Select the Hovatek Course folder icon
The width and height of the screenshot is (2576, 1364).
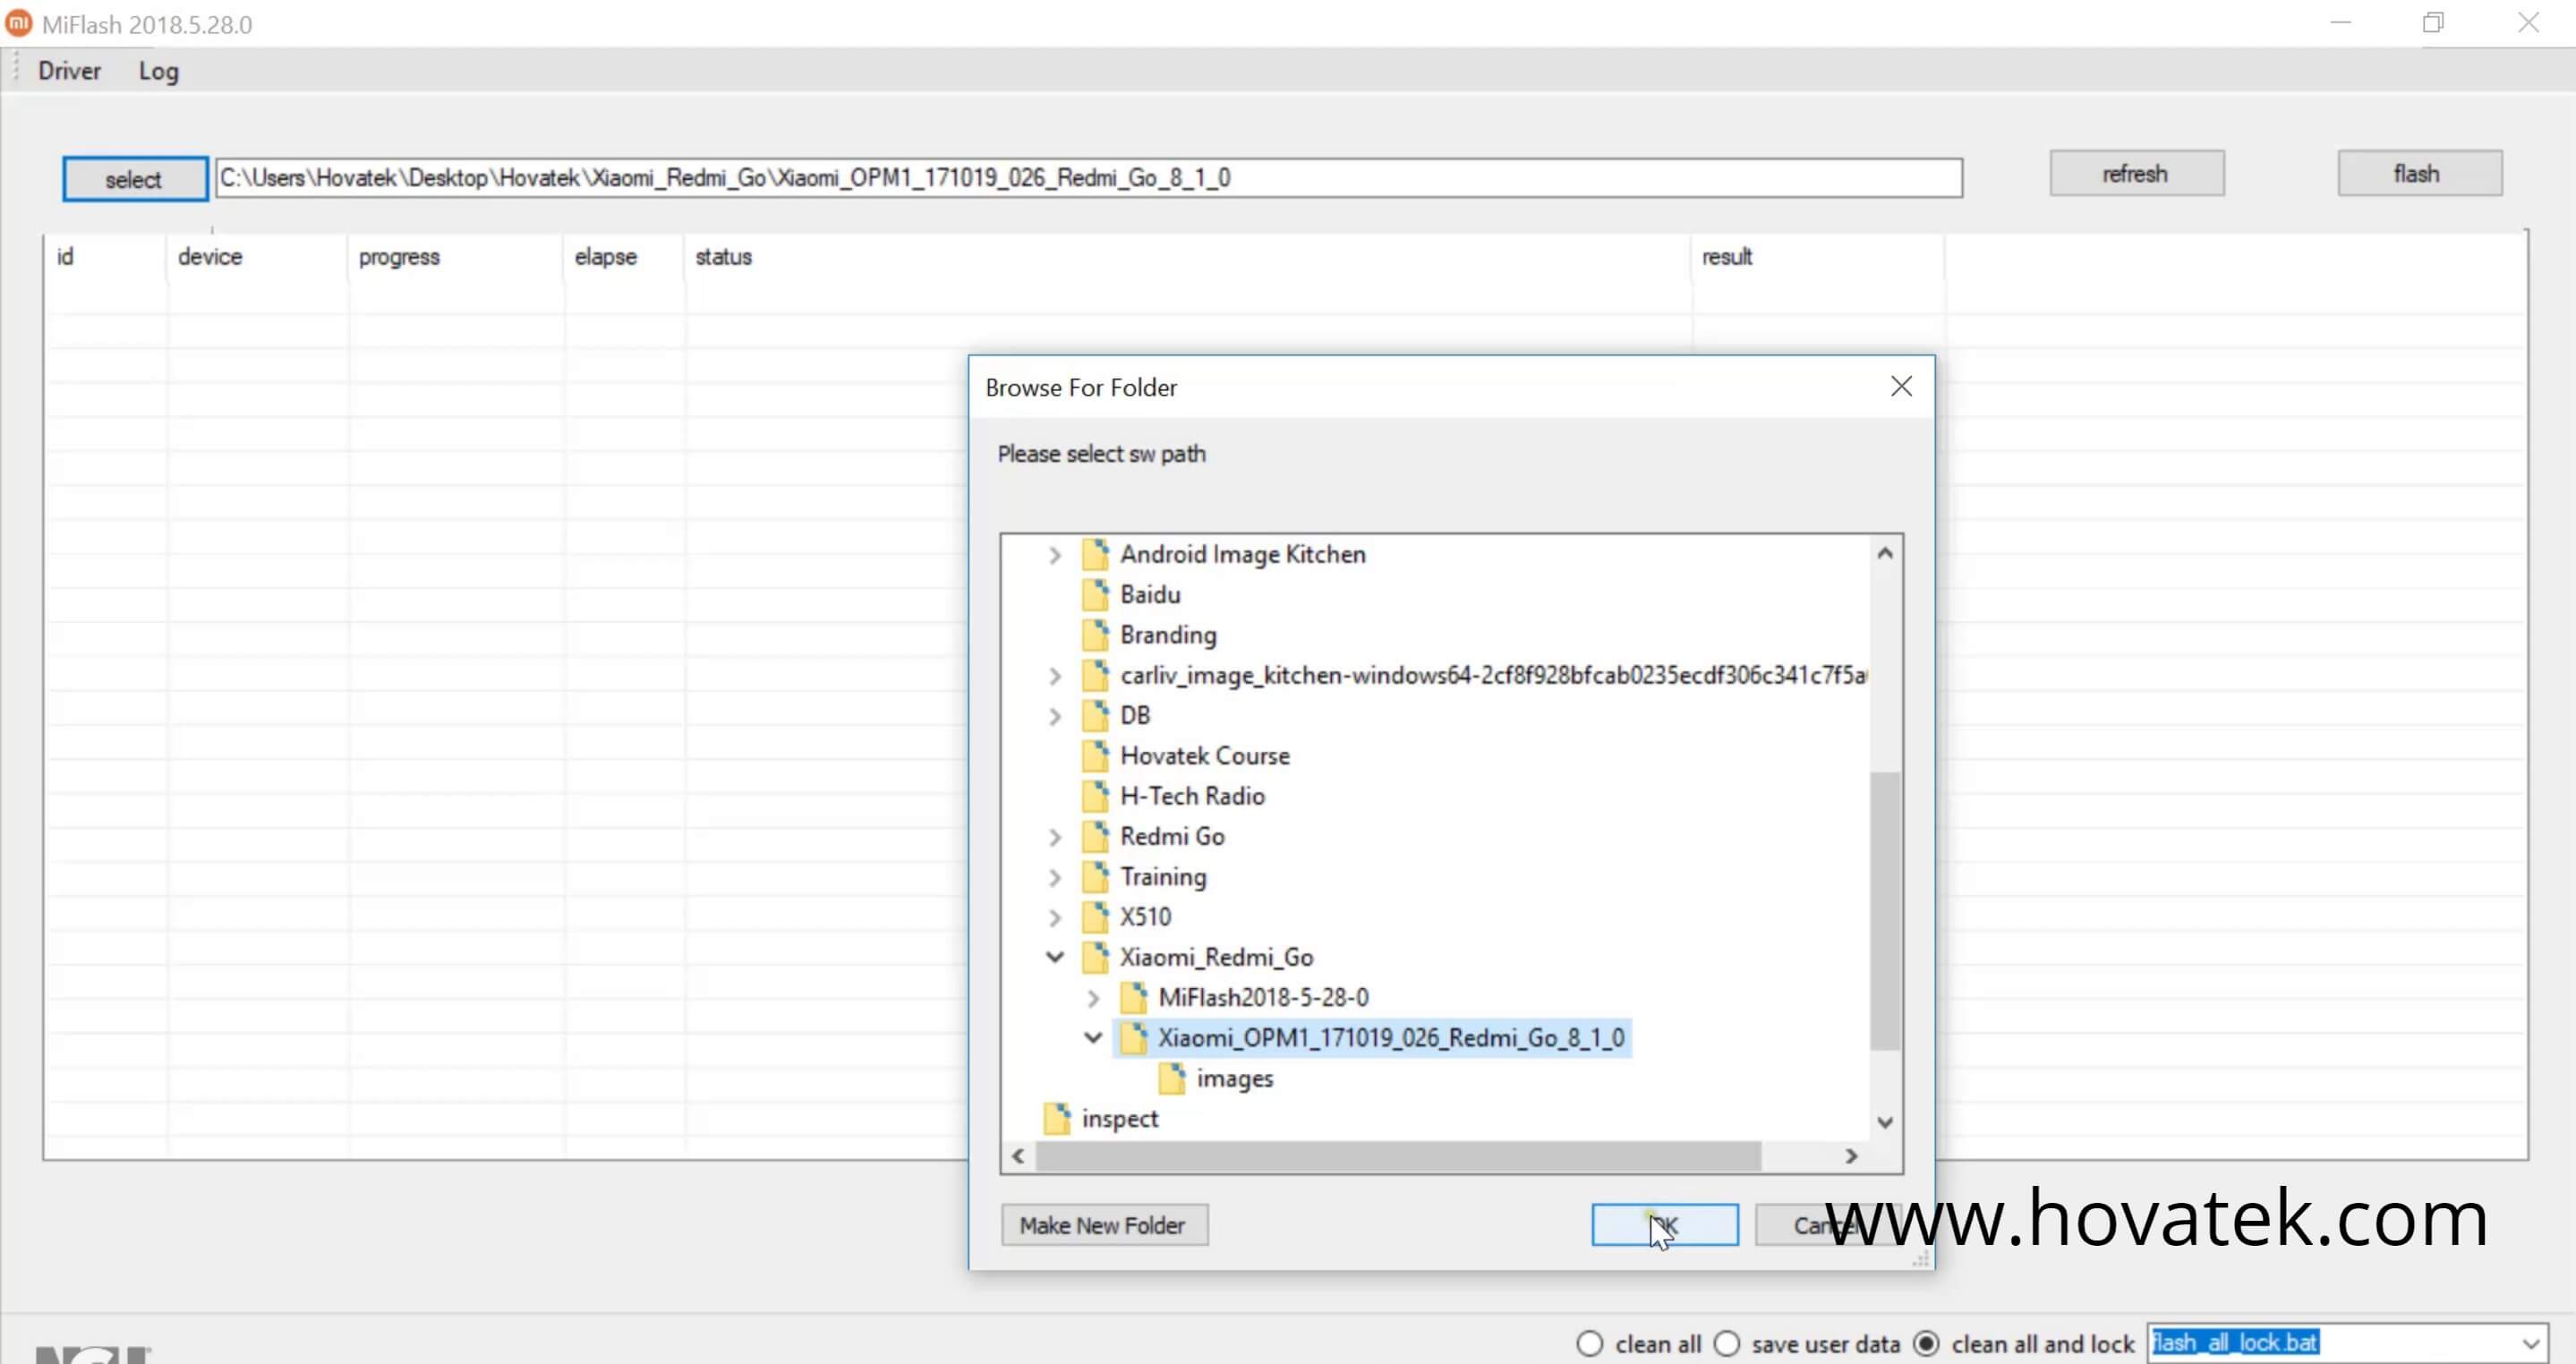(x=1096, y=756)
